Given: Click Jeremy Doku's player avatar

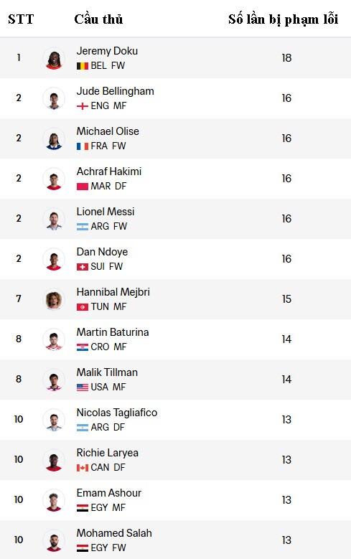Looking at the screenshot, I should 54,57.
